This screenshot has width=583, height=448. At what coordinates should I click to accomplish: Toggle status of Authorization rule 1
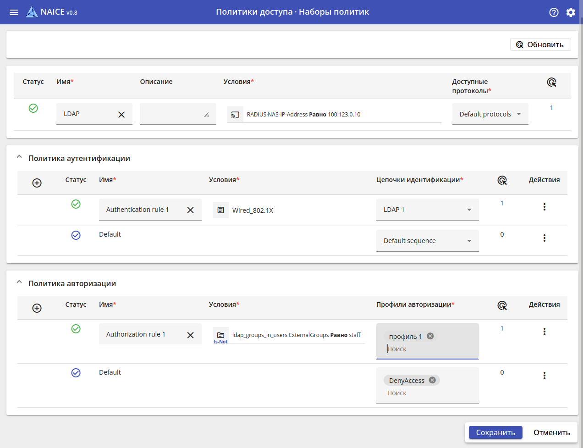pyautogui.click(x=76, y=329)
